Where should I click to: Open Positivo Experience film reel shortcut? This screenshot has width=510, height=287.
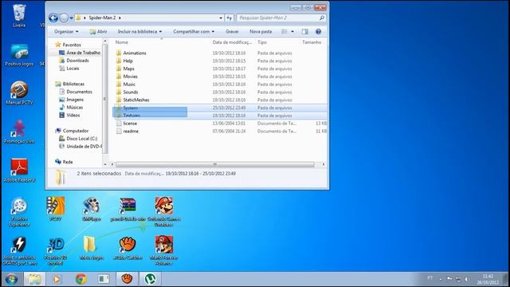19,211
